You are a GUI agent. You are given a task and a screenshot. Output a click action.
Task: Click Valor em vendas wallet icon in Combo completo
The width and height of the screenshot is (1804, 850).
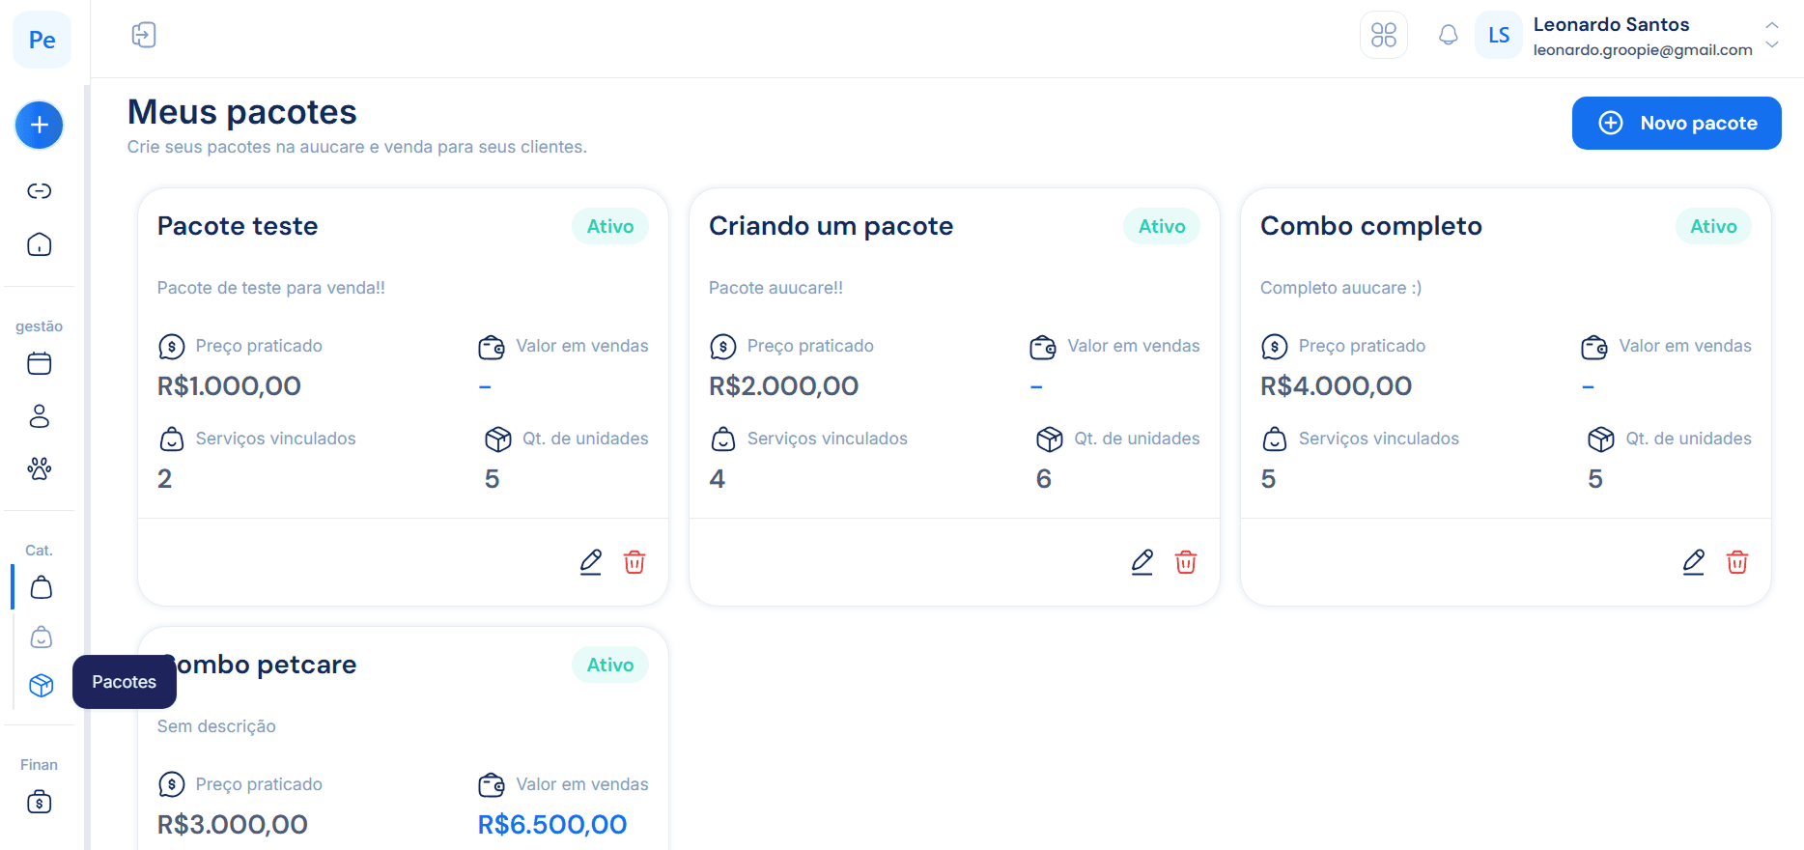(x=1594, y=347)
